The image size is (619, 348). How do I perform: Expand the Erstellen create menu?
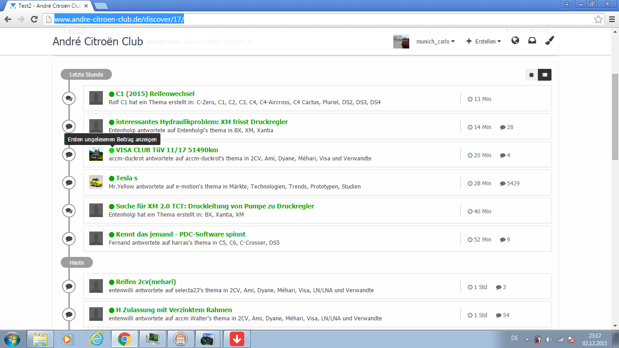click(x=484, y=41)
